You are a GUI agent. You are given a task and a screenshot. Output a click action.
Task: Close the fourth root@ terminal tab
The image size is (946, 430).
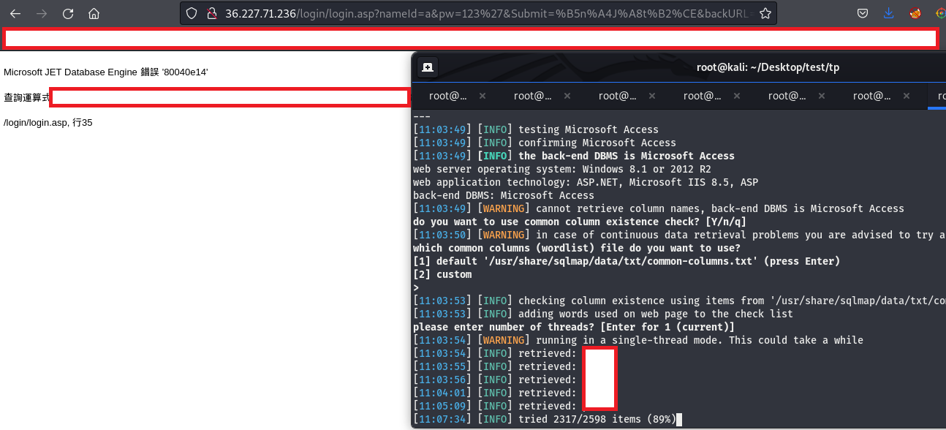[x=737, y=96]
